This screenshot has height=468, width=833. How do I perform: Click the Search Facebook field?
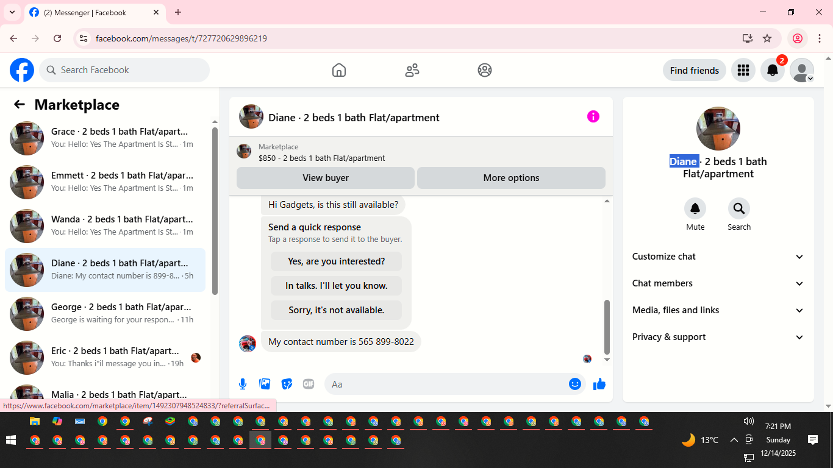tap(124, 70)
